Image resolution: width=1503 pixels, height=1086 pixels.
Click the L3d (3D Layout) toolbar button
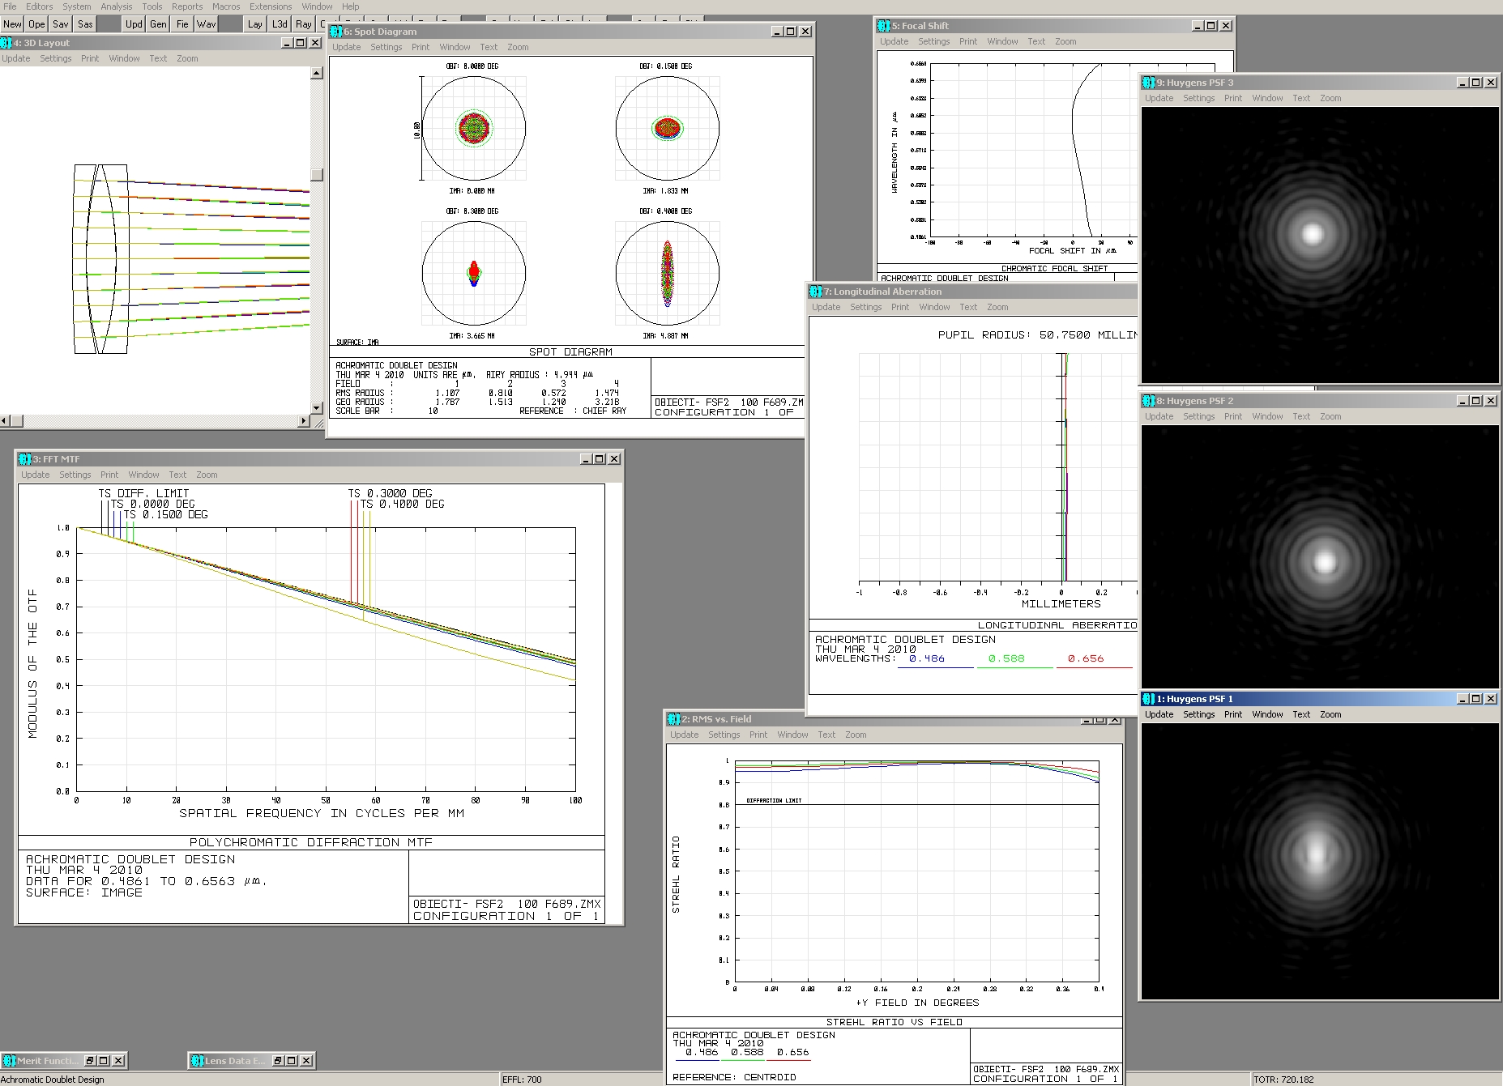280,23
